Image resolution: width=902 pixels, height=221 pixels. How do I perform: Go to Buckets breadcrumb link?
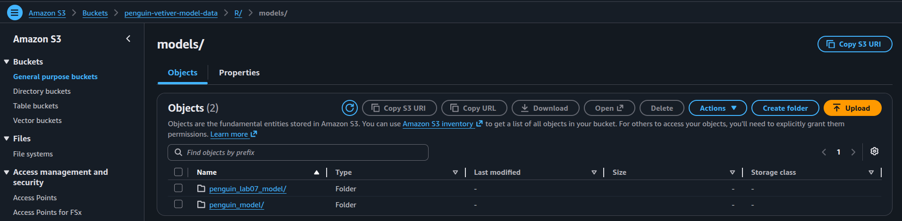pyautogui.click(x=95, y=13)
